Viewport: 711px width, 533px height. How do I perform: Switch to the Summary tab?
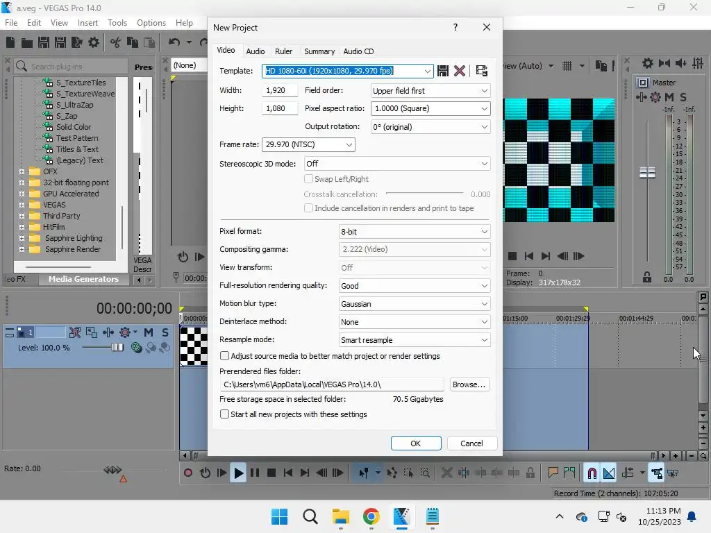(319, 51)
